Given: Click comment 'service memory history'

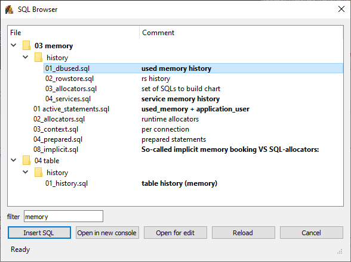Looking at the screenshot, I should pos(180,99).
